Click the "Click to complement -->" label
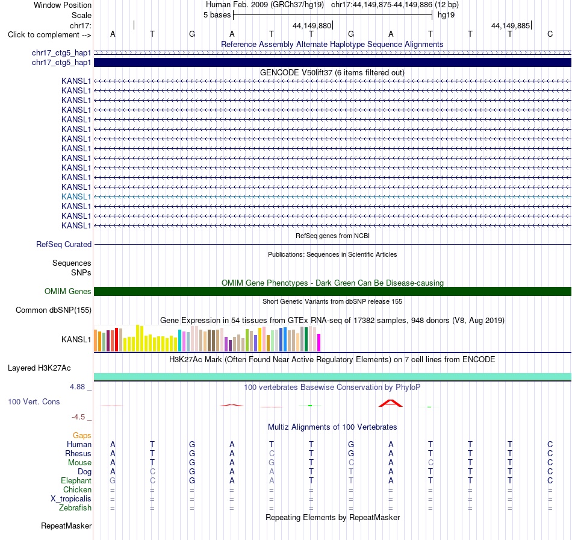The image size is (572, 540). pyautogui.click(x=49, y=35)
